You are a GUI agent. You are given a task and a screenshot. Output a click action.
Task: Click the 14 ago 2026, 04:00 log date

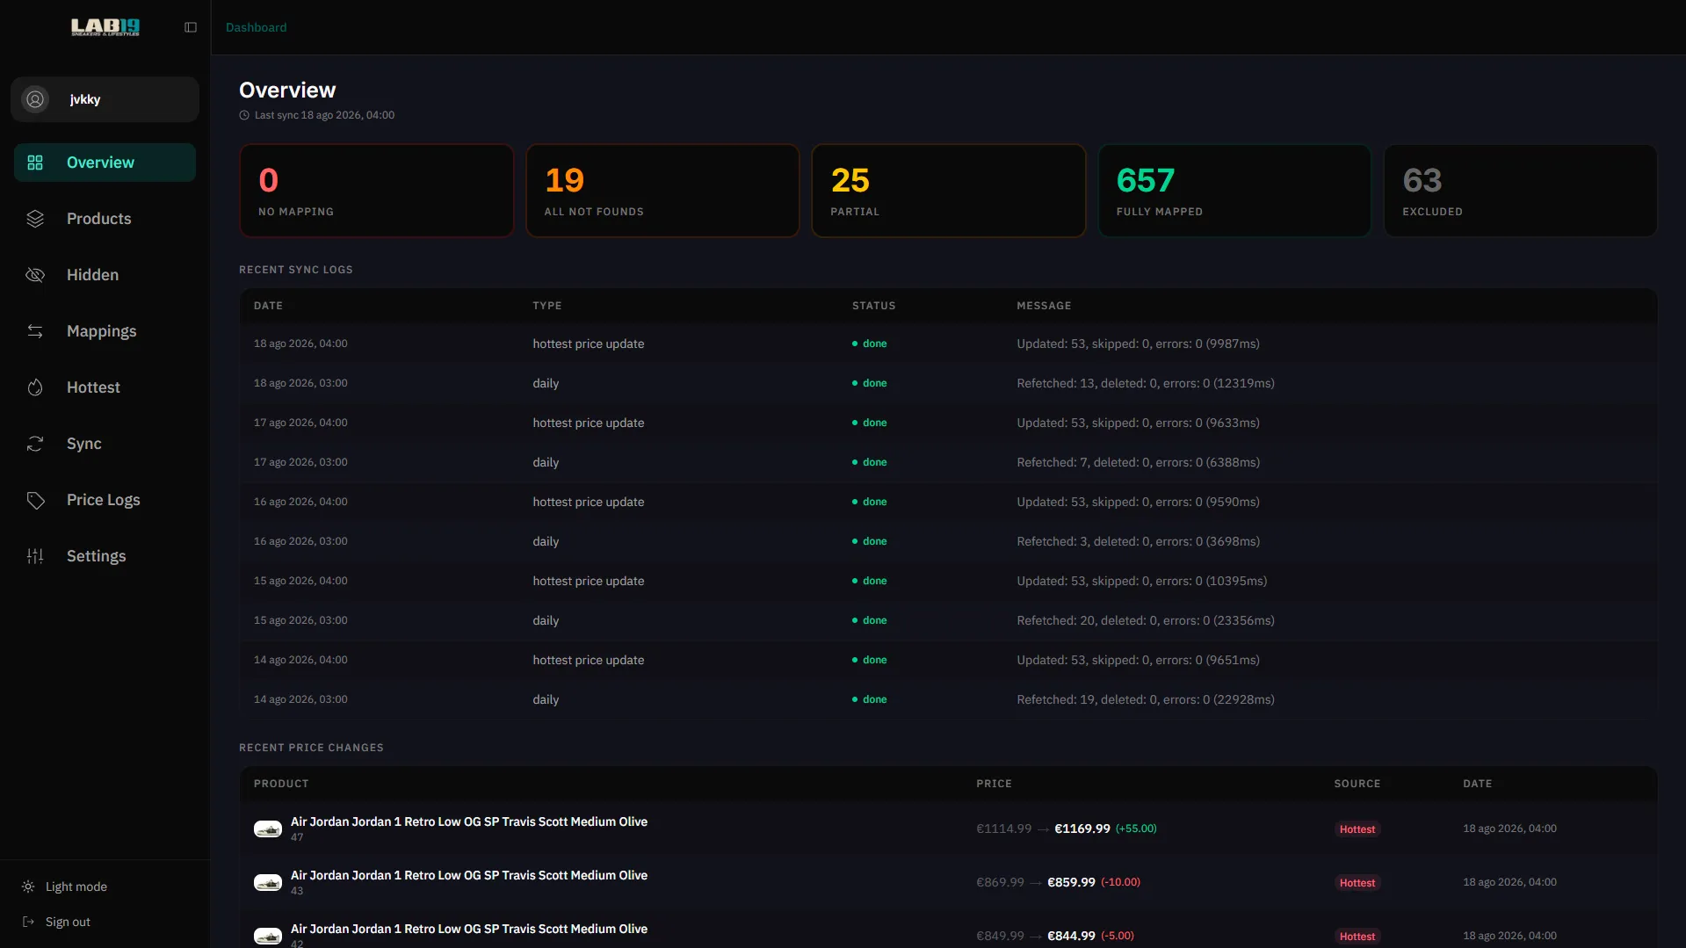click(x=300, y=660)
